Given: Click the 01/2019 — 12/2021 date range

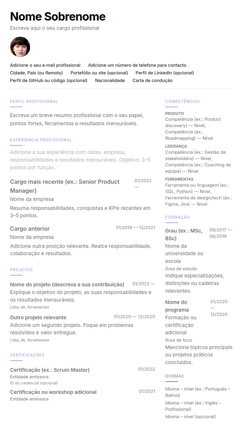Looking at the screenshot, I should (135, 228).
